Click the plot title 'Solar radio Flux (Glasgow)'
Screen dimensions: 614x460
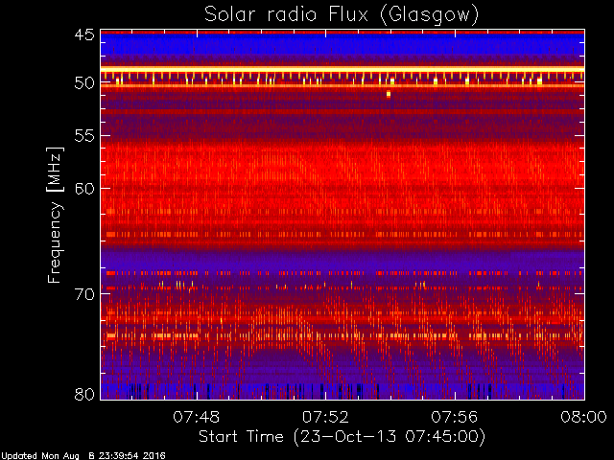coord(342,15)
